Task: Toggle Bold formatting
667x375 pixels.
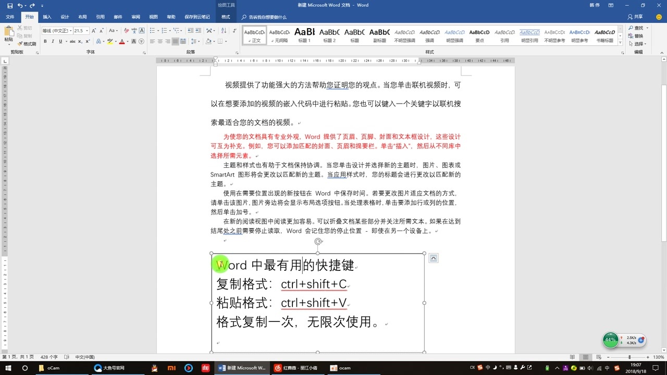Action: 45,41
